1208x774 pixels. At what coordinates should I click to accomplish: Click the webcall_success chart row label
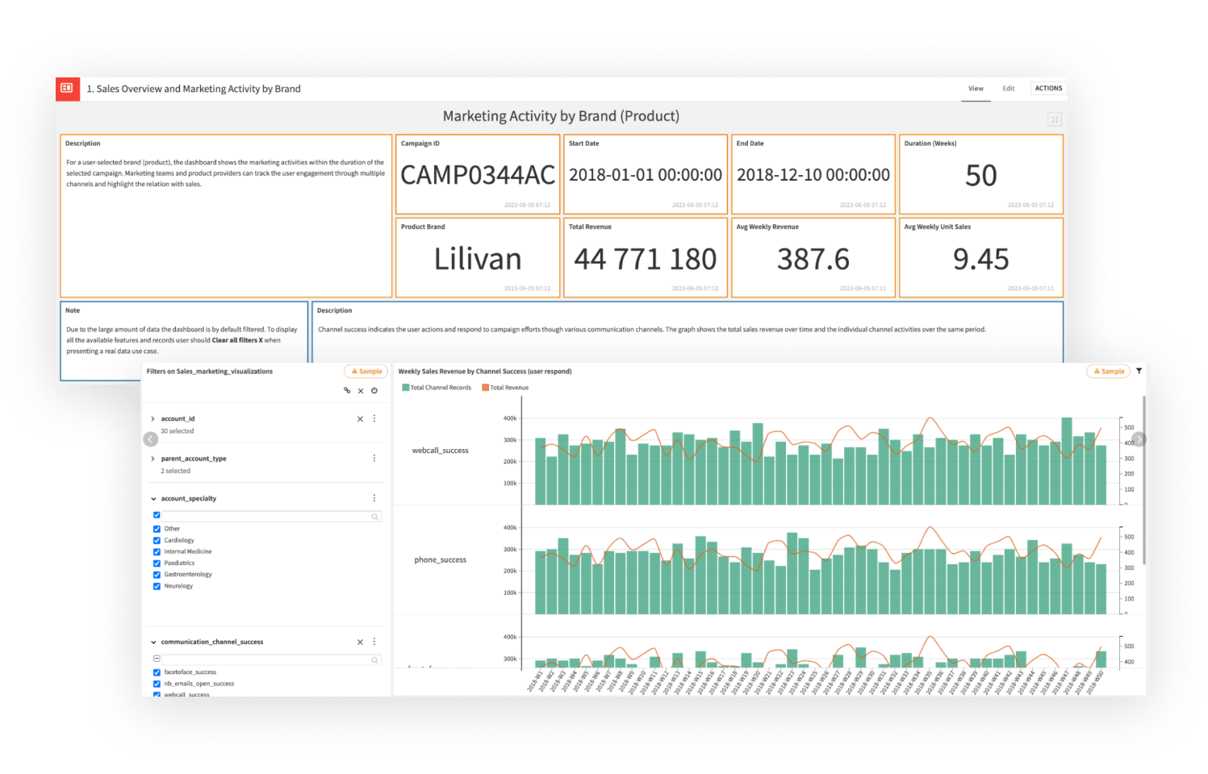441,451
